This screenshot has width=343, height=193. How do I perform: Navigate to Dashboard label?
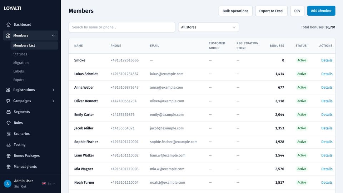(x=23, y=25)
